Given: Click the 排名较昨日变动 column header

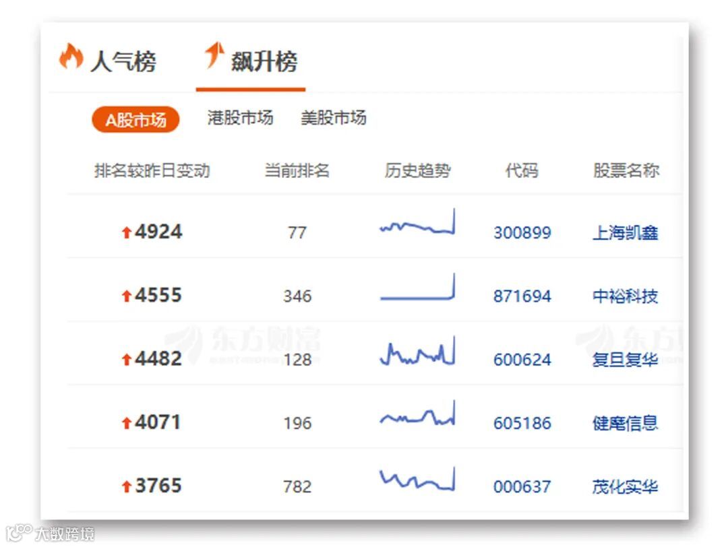Looking at the screenshot, I should point(152,170).
